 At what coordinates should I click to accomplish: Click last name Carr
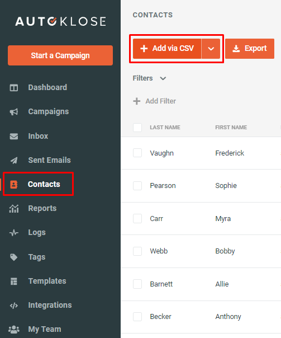click(156, 219)
